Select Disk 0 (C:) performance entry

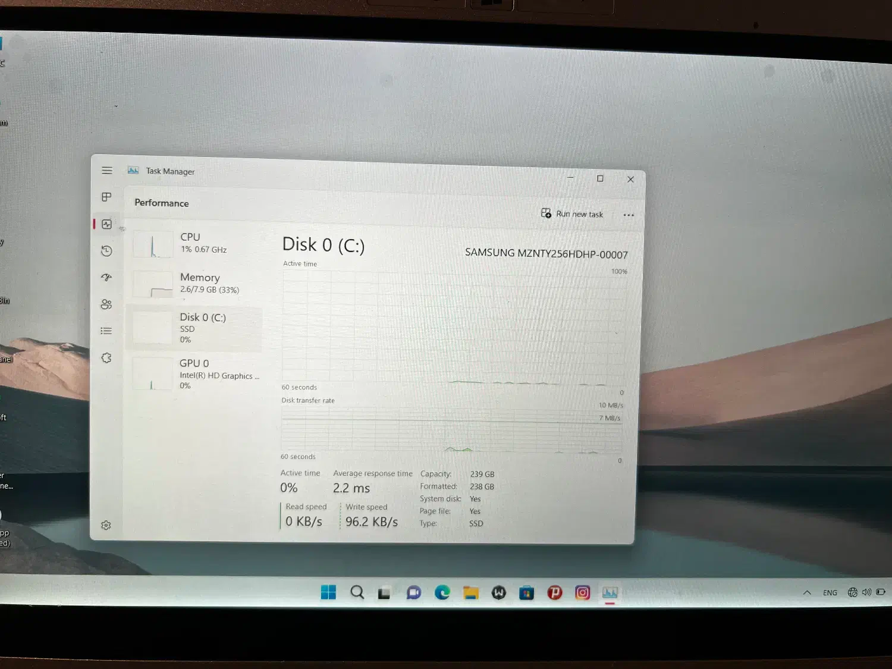pyautogui.click(x=196, y=328)
